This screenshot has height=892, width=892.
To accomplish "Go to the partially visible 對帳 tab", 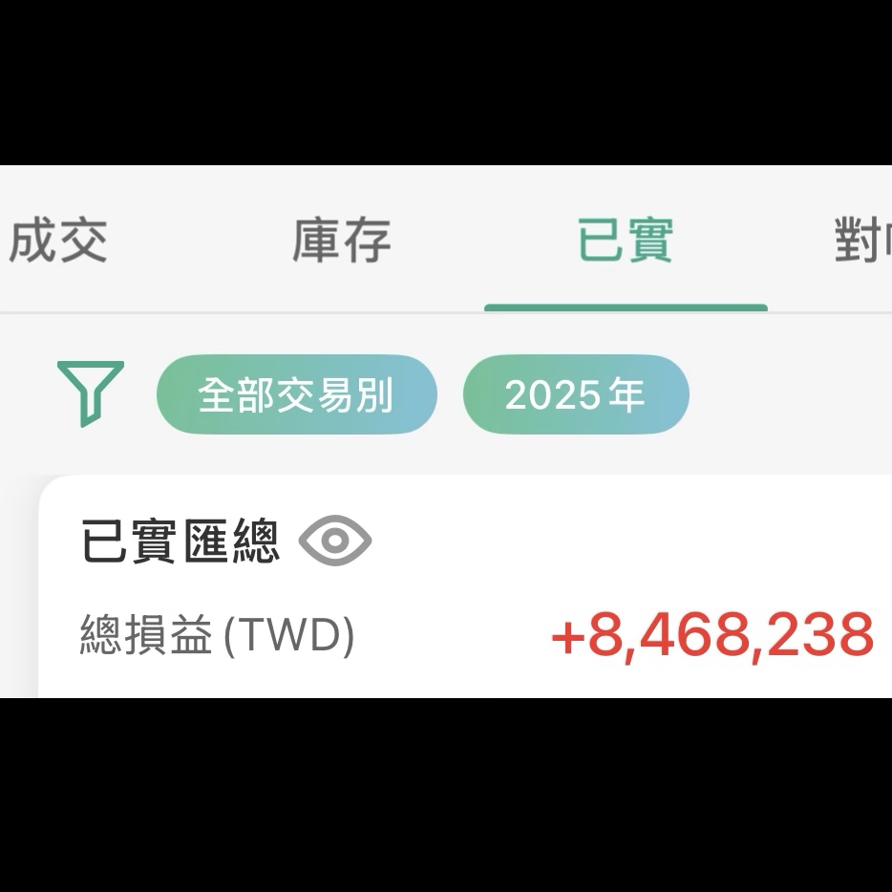I will (x=863, y=241).
